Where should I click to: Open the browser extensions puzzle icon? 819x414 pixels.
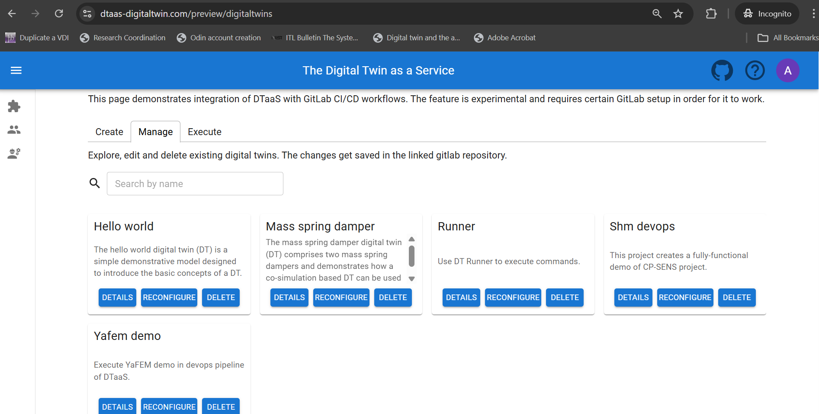tap(711, 13)
